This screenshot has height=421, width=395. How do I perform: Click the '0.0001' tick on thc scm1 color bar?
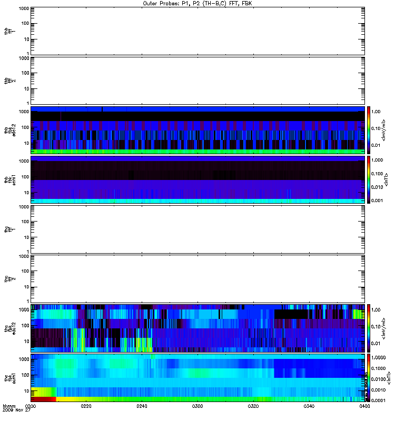378,400
